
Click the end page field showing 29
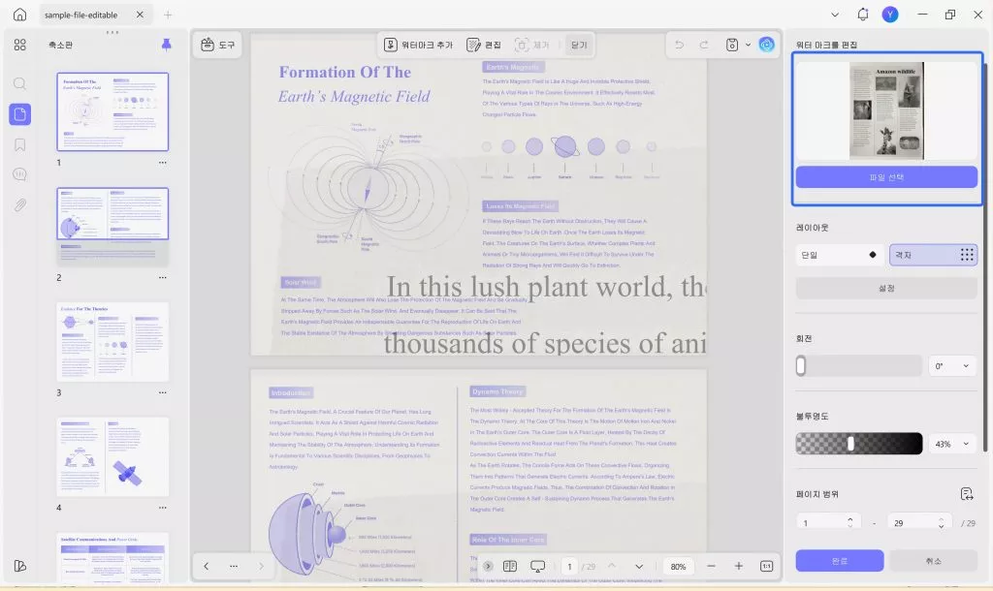click(x=919, y=522)
